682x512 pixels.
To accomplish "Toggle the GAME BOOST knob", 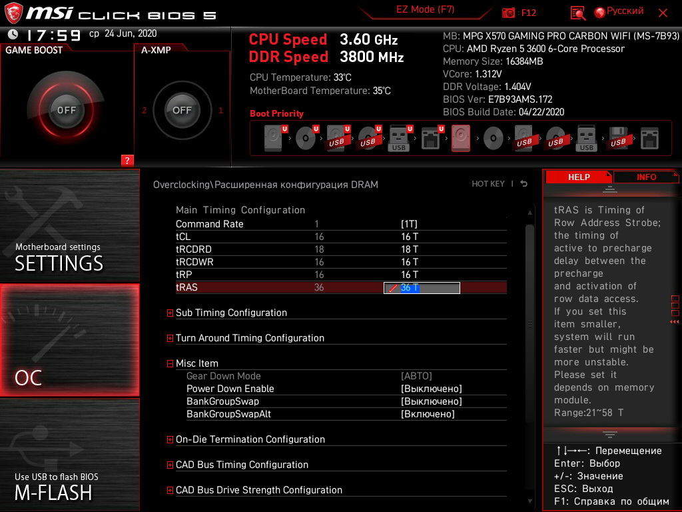I will coord(66,110).
